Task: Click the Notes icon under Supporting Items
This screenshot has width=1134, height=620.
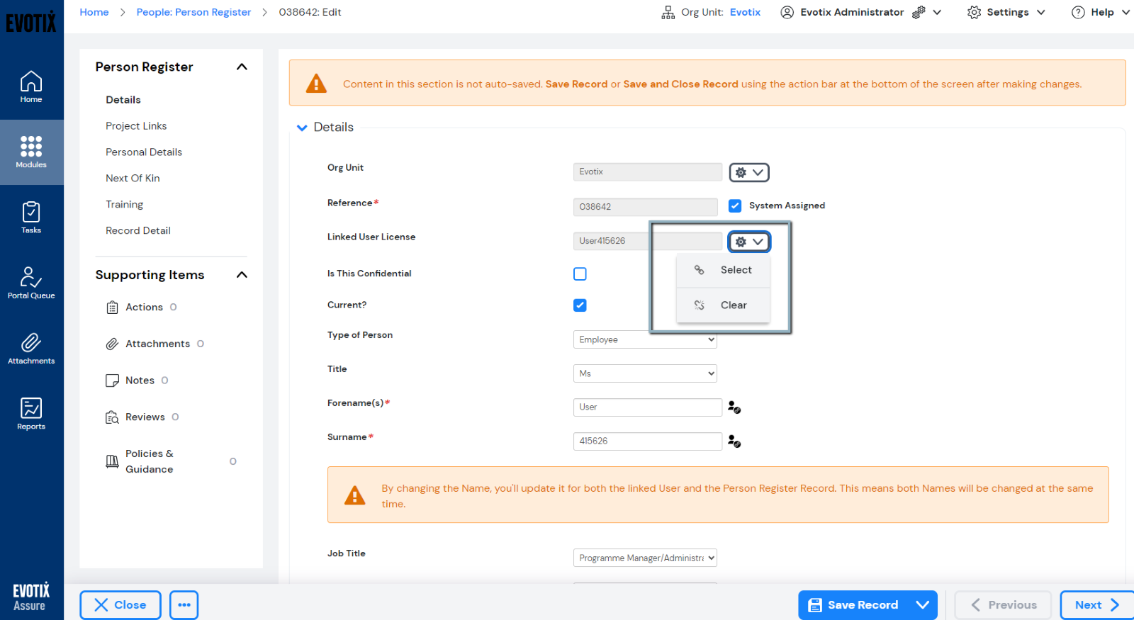Action: [x=112, y=381]
